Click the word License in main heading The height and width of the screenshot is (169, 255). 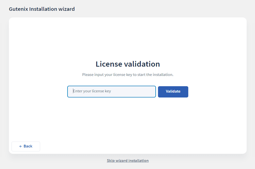pos(109,64)
